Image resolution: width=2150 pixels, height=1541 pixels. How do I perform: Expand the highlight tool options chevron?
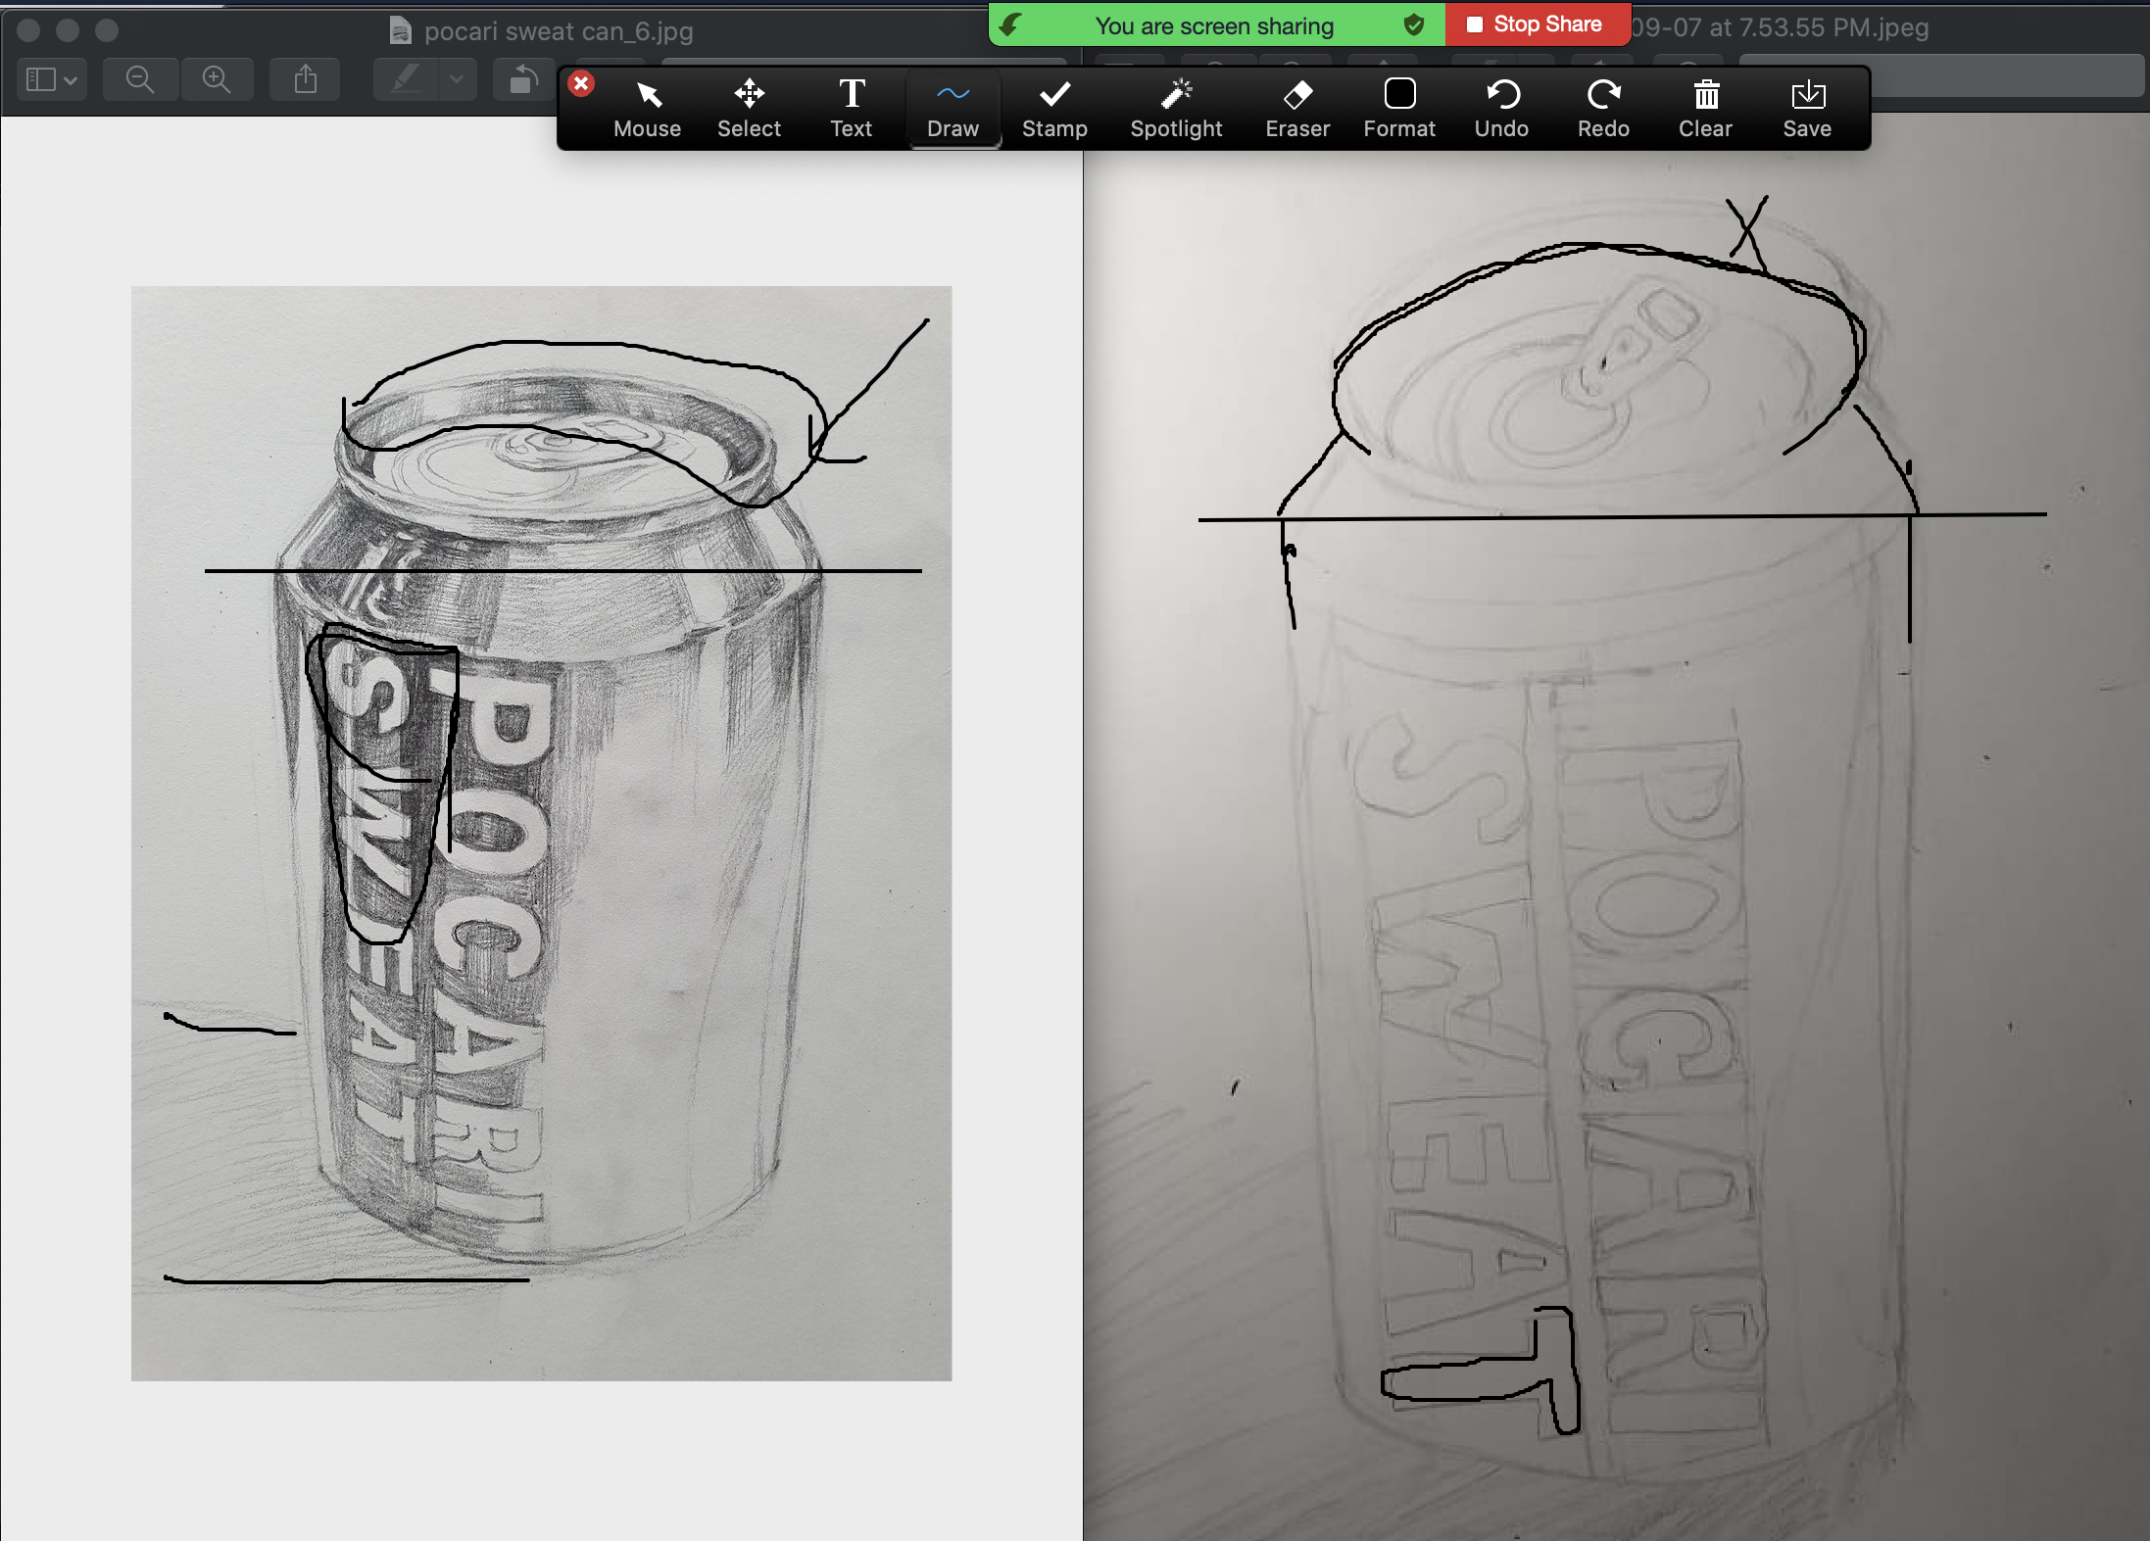(457, 79)
